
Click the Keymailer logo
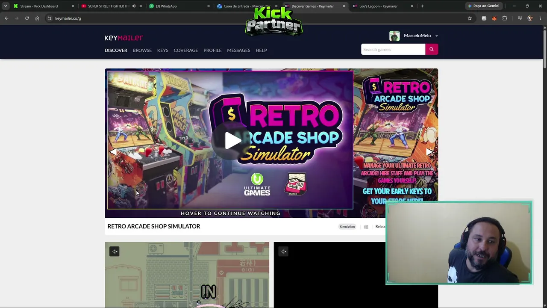[124, 38]
